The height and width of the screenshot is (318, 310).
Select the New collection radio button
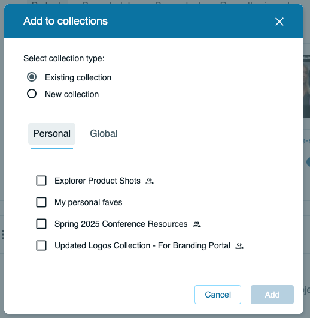coord(32,94)
